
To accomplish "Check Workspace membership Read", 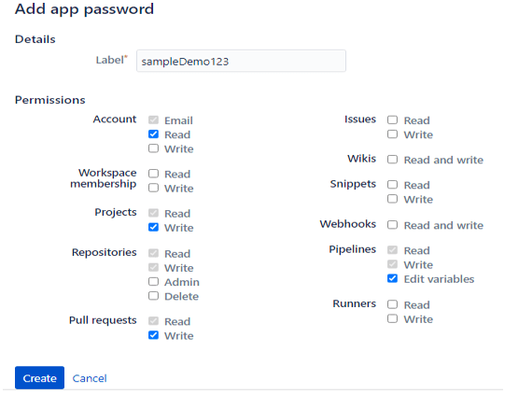I will pos(153,174).
